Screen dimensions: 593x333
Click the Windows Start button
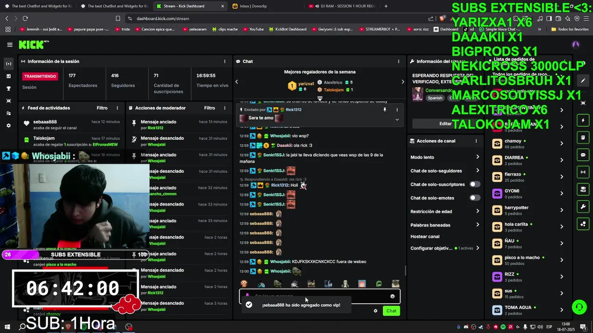[8, 327]
